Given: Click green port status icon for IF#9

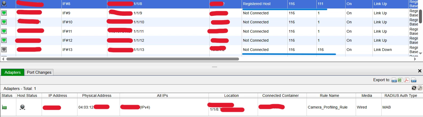Looking at the screenshot, I should point(4,13).
